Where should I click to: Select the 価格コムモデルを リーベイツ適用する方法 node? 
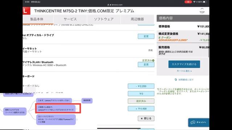tap(15, 111)
